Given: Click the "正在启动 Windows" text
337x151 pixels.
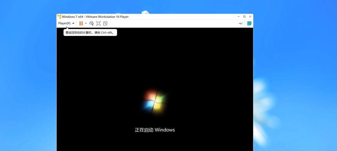Looking at the screenshot, I should tap(155, 130).
